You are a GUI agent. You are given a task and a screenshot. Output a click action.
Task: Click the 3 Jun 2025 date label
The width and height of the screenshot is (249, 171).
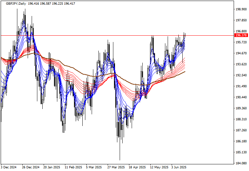point(179,167)
